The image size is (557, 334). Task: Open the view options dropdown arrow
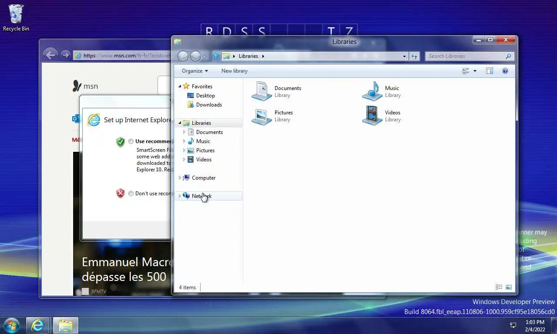coord(475,71)
